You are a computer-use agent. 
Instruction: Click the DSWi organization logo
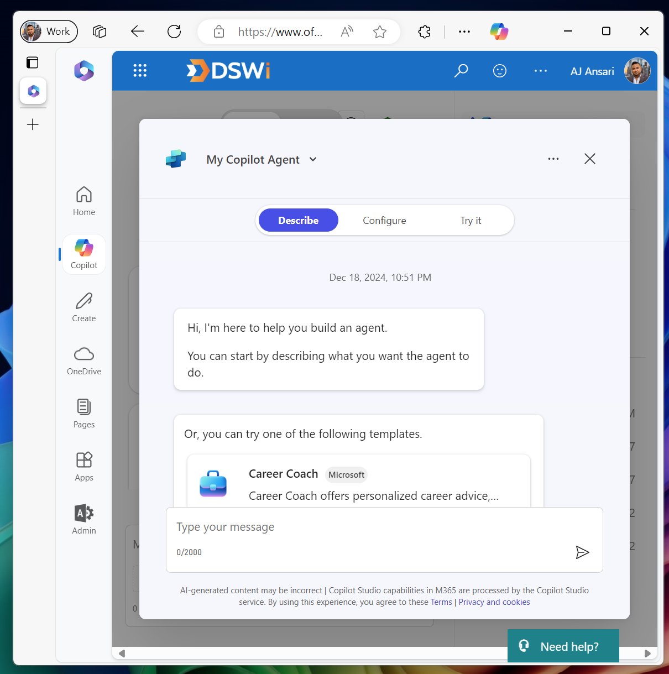pyautogui.click(x=228, y=71)
